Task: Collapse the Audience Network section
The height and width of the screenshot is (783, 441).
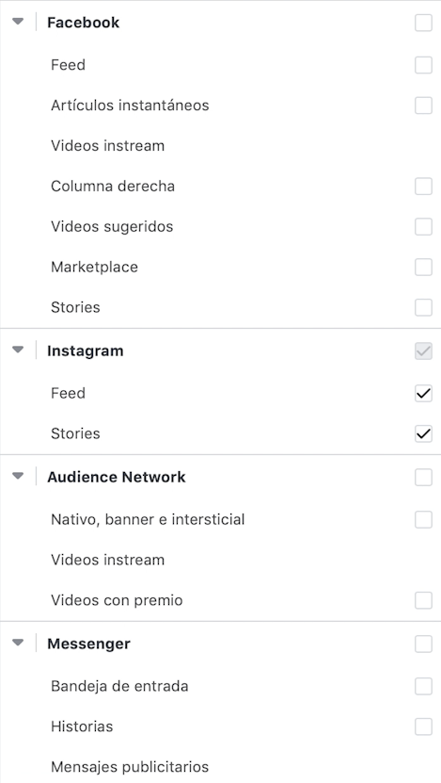Action: click(18, 476)
